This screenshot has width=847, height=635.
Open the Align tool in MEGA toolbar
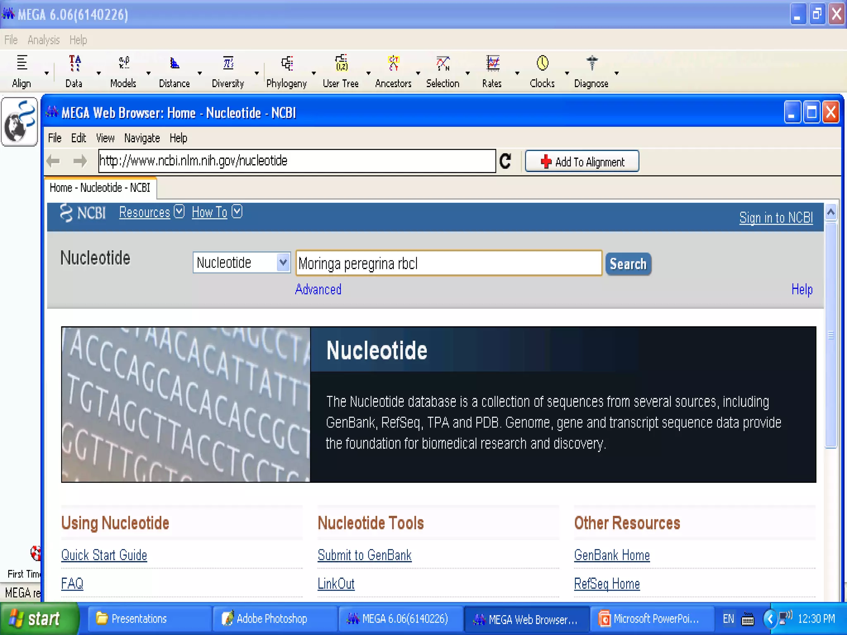(22, 71)
